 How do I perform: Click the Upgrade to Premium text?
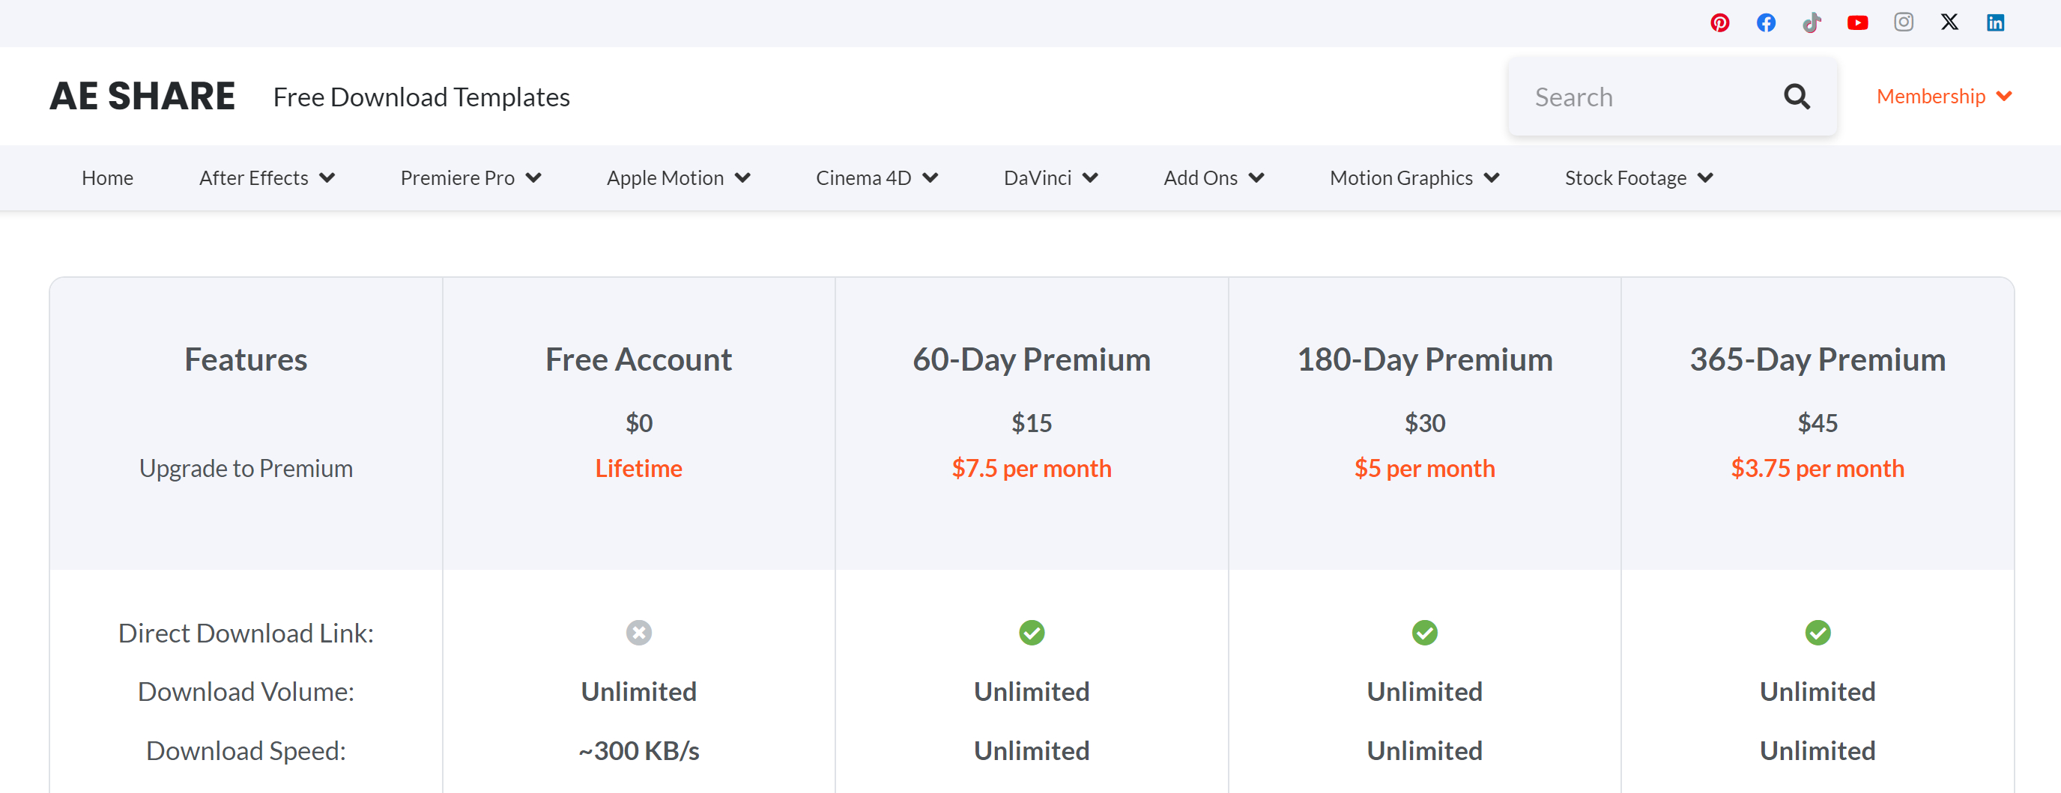(246, 468)
